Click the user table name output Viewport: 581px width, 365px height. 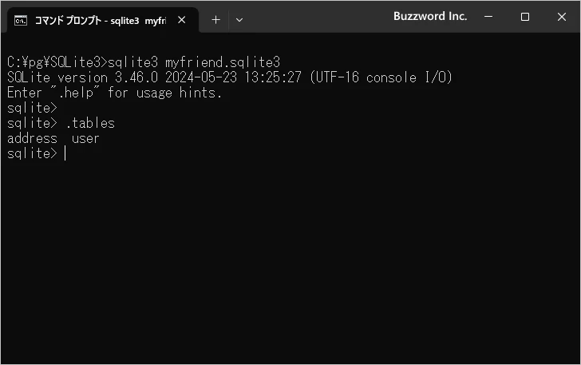coord(85,139)
